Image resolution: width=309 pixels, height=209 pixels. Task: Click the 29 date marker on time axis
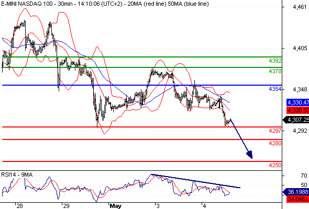coord(66,206)
